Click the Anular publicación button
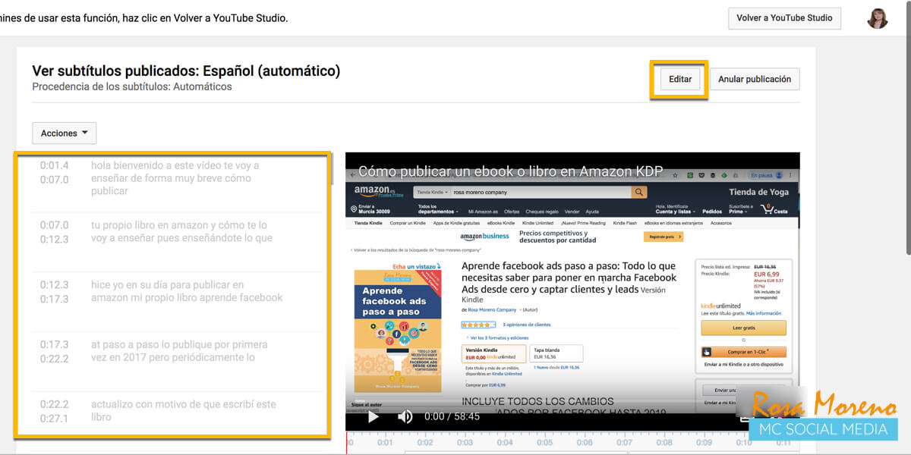 point(755,79)
